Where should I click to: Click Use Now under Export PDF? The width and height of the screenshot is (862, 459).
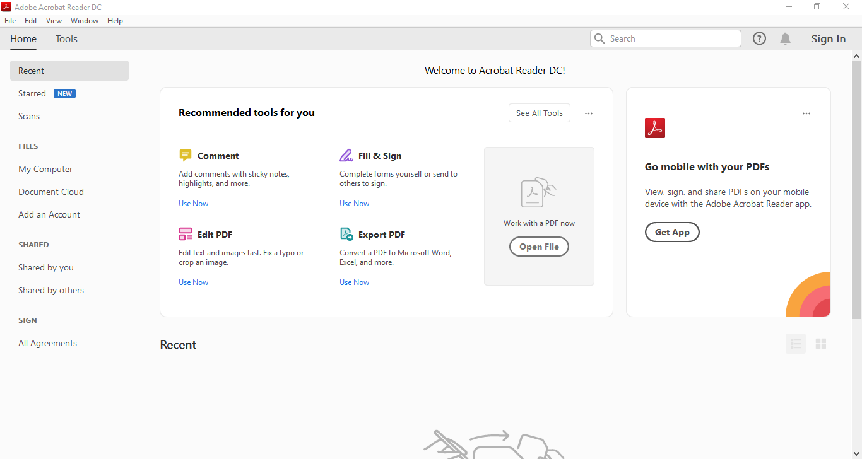[x=354, y=282]
